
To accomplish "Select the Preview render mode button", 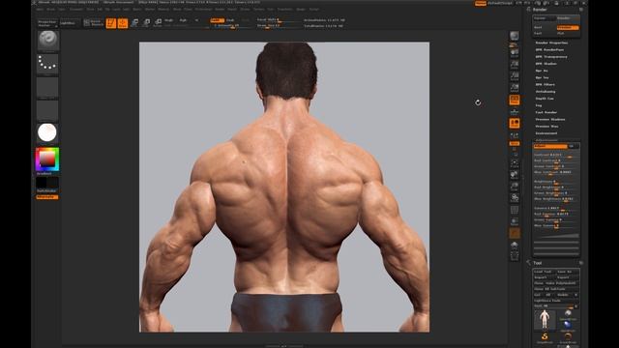I will (568, 28).
